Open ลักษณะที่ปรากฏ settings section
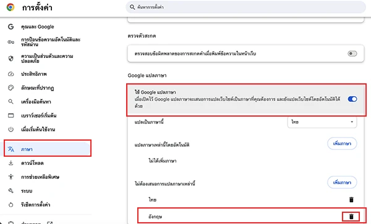Image resolution: width=371 pixels, height=224 pixels. 37,88
